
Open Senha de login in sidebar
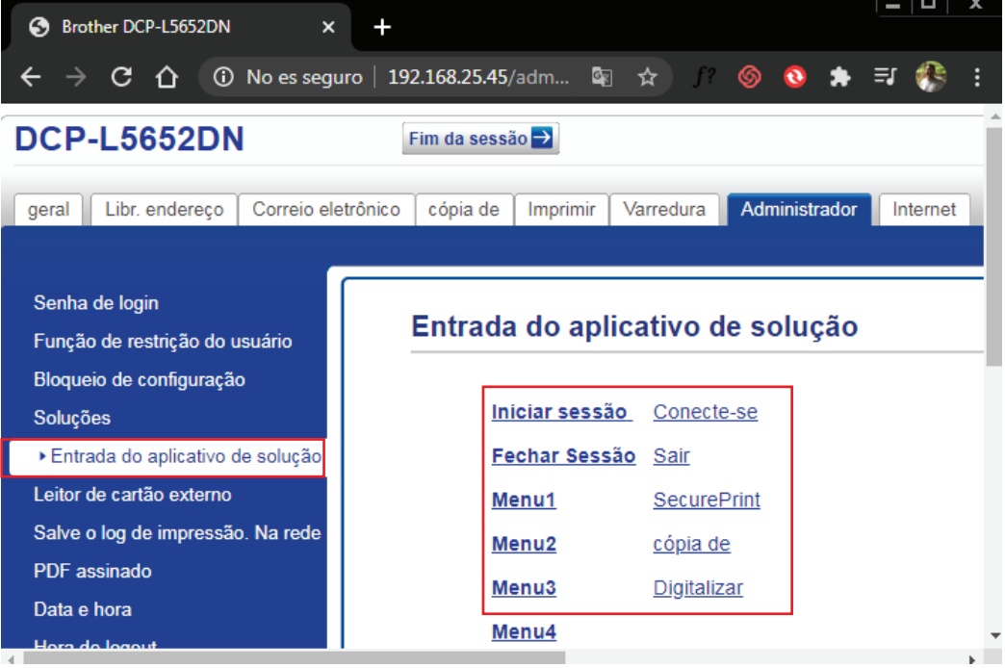click(96, 303)
